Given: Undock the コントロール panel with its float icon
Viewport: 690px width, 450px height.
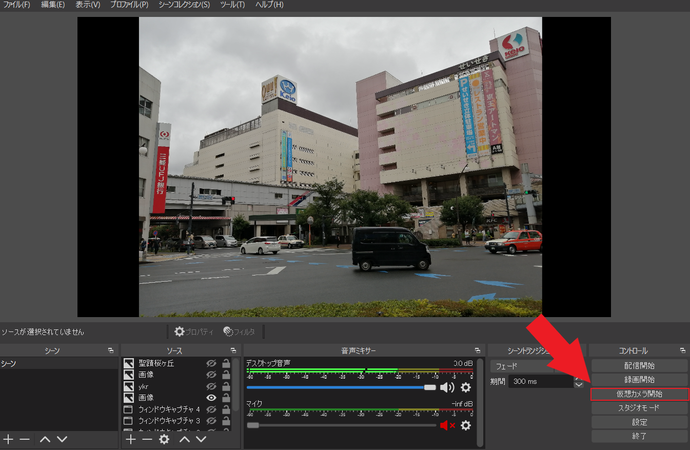Looking at the screenshot, I should tap(682, 350).
